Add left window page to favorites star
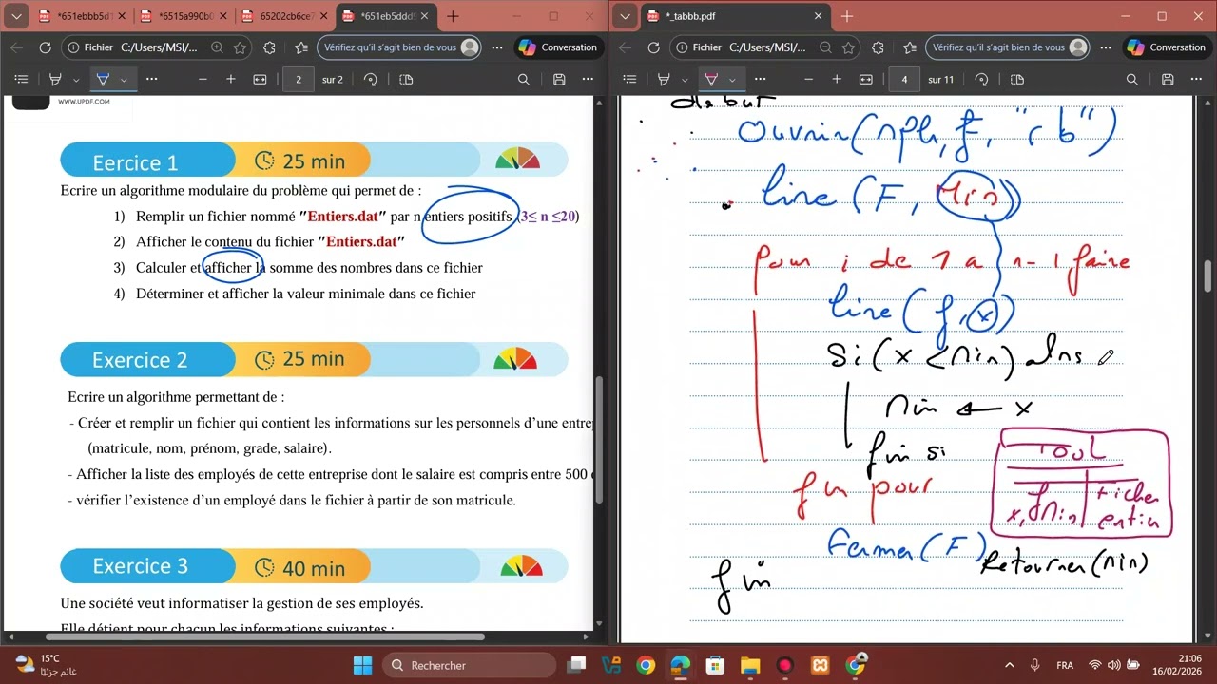1217x684 pixels. [241, 47]
